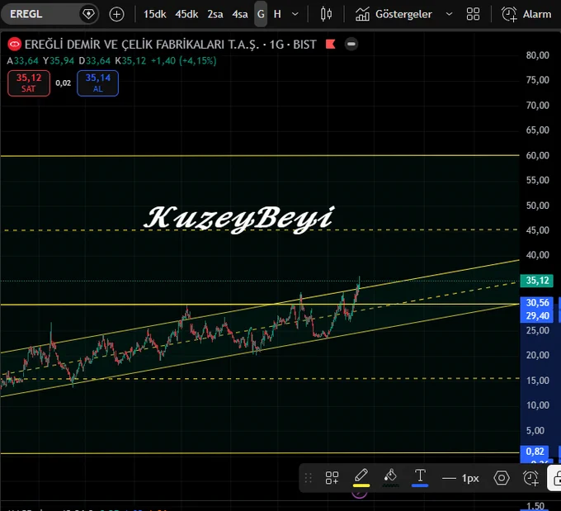Select the 15dk timeframe
Viewport: 561px width, 511px height.
[154, 14]
